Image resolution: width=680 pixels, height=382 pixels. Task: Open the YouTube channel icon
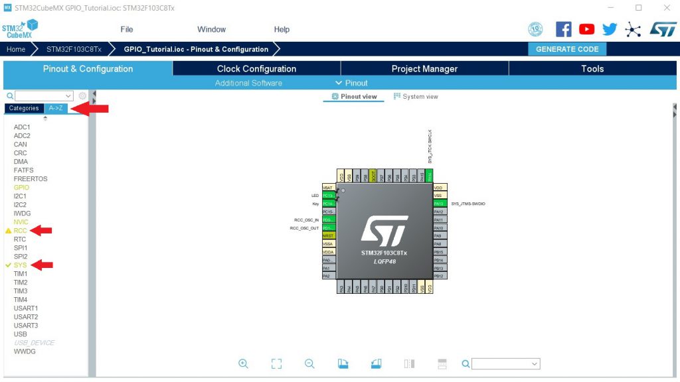(586, 29)
